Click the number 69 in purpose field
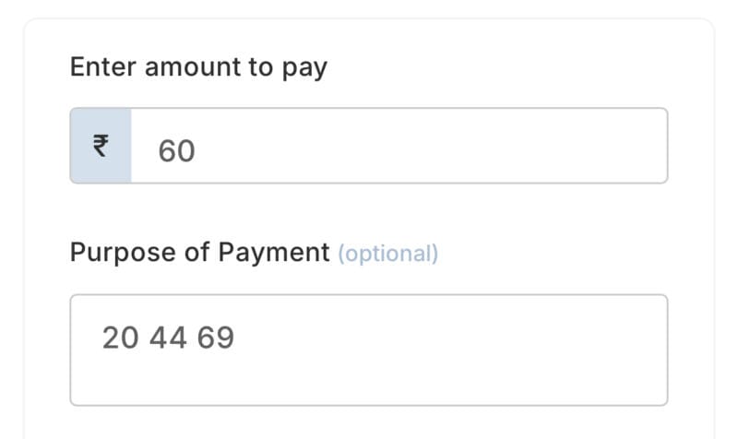The height and width of the screenshot is (439, 738). pos(216,338)
